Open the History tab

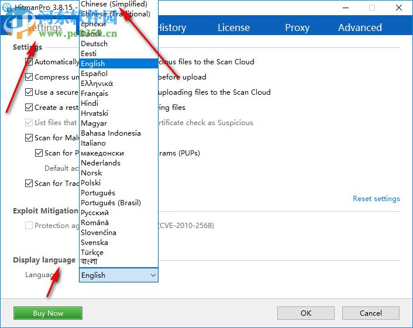[171, 27]
